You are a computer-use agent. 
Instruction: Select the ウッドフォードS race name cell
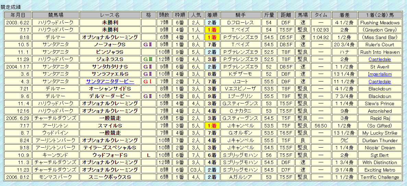(x=110, y=155)
